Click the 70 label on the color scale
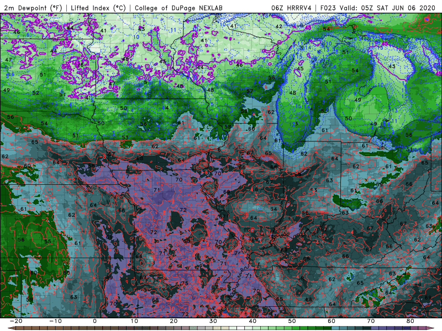The width and height of the screenshot is (442, 331). 371,321
